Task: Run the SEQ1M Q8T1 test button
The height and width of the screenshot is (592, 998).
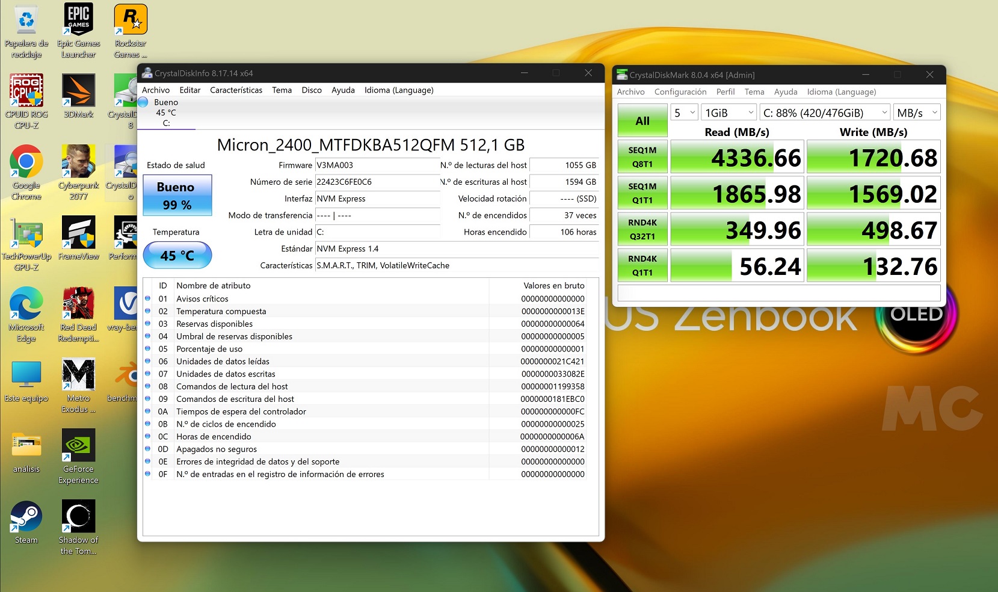Action: click(642, 157)
